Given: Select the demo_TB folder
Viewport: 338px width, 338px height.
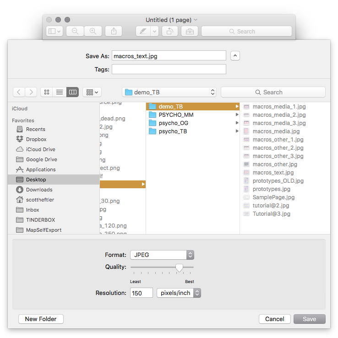Looking at the screenshot, I should 193,107.
